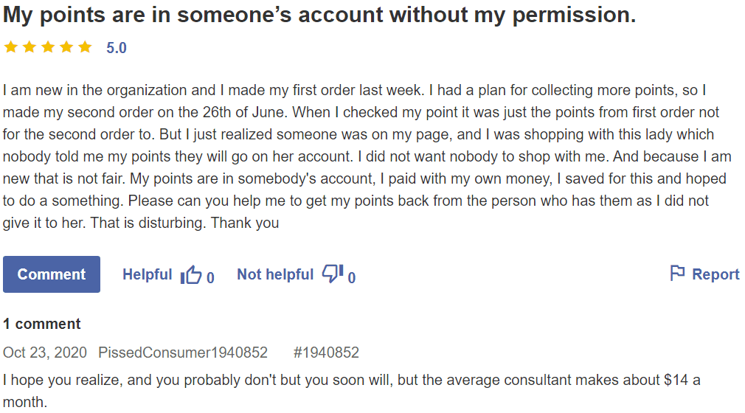Click the 1 comment heading
The width and height of the screenshot is (745, 413).
click(x=42, y=324)
